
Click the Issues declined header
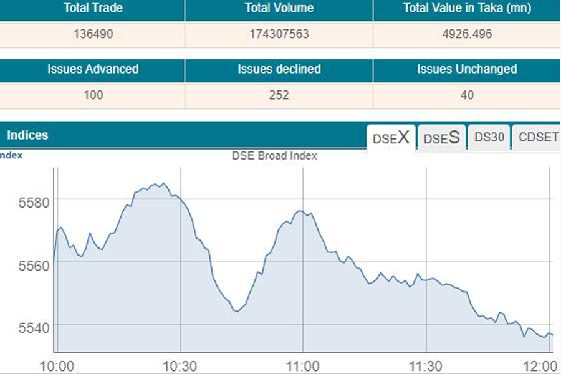pos(279,69)
